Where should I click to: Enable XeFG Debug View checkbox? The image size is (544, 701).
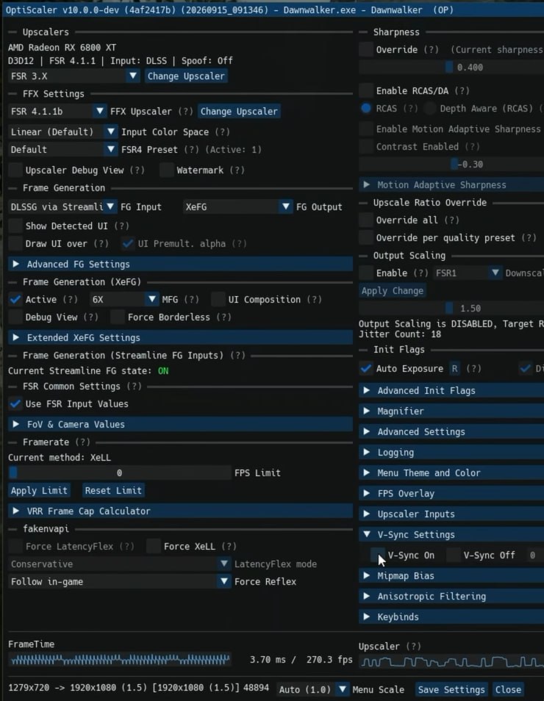click(15, 317)
